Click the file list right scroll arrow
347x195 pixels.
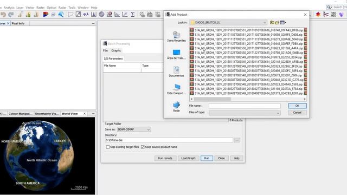coord(305,99)
